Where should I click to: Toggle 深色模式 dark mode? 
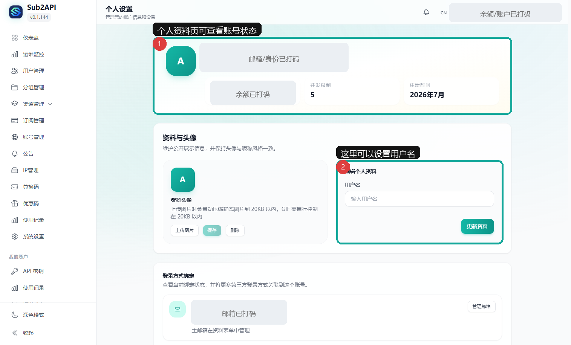click(x=48, y=315)
